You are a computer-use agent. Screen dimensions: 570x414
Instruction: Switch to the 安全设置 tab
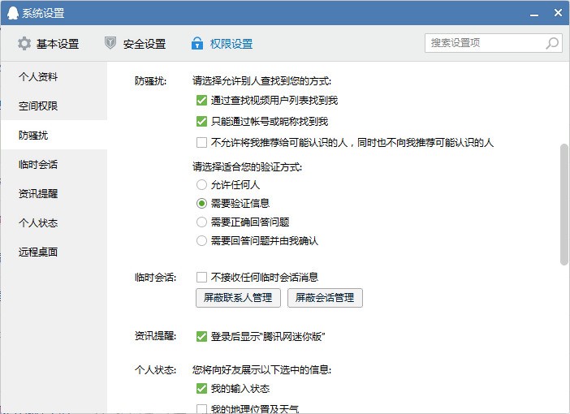[136, 44]
